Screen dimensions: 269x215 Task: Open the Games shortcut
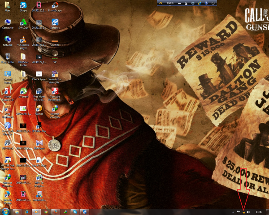(39, 110)
